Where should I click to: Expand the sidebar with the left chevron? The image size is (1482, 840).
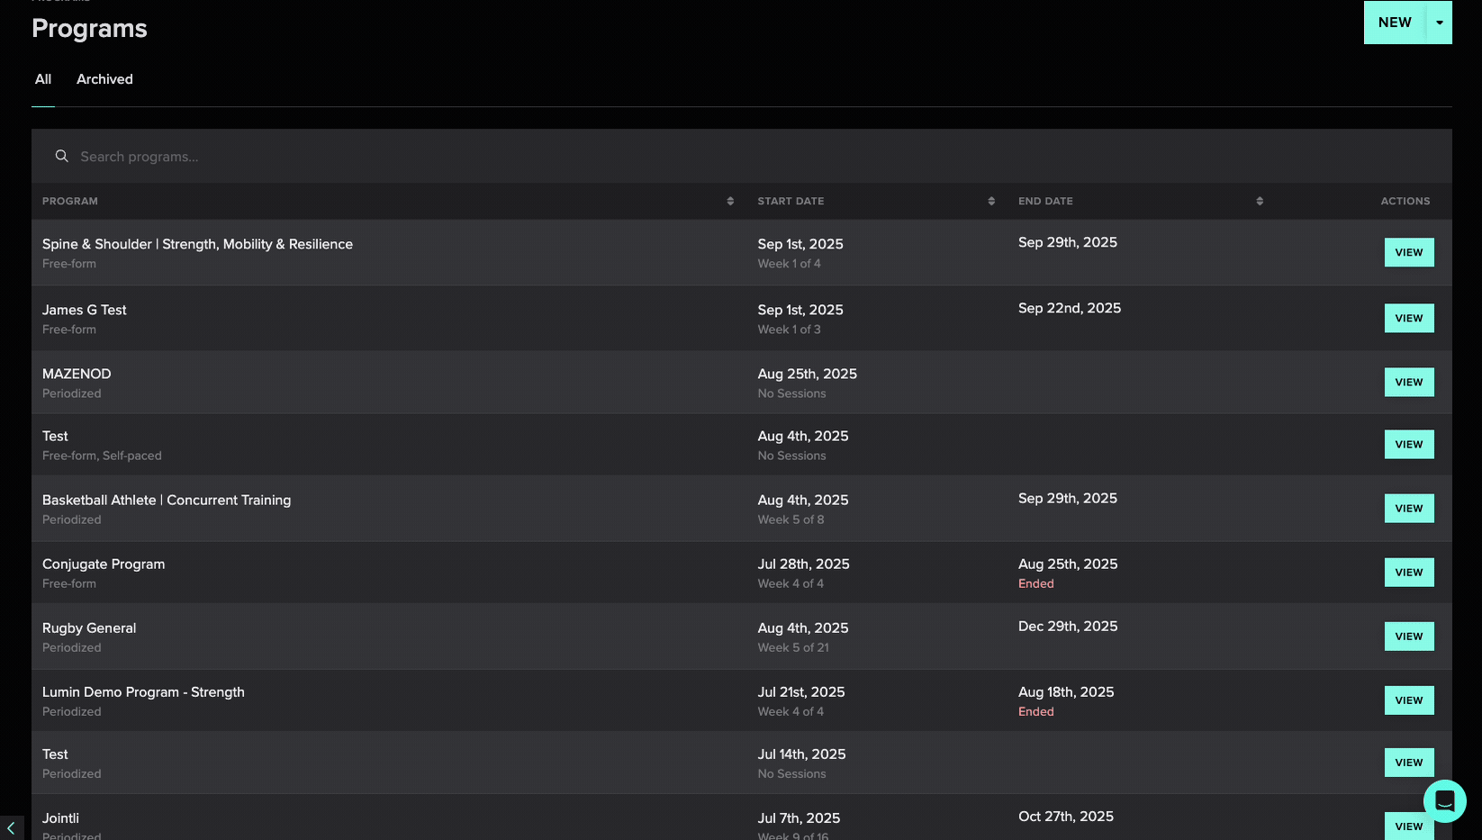pos(11,827)
